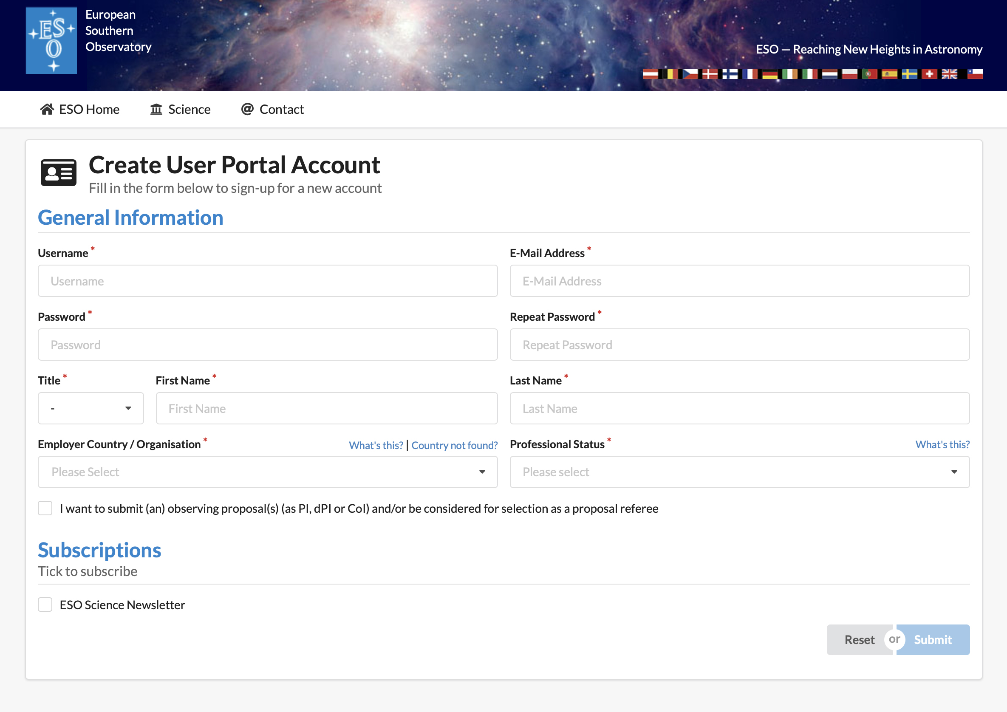The height and width of the screenshot is (712, 1007).
Task: Click the German flag icon
Action: [770, 74]
